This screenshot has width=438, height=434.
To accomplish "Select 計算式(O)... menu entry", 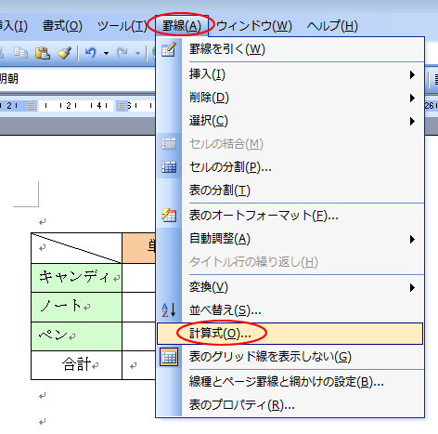I will (290, 334).
